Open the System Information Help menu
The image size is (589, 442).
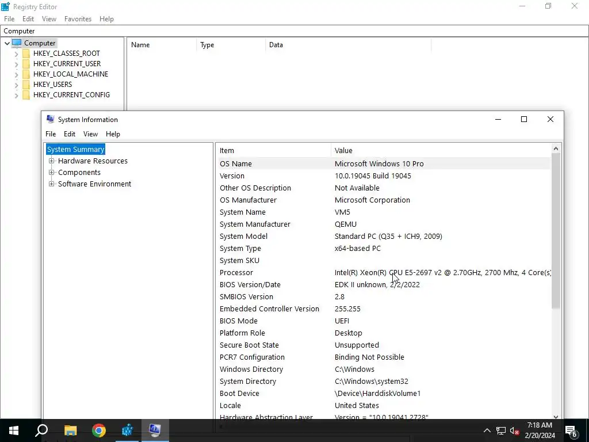pyautogui.click(x=113, y=134)
